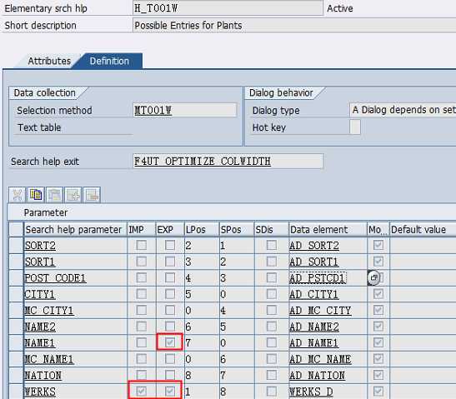Click the Short description field
This screenshot has height=399, width=456.
pyautogui.click(x=294, y=25)
